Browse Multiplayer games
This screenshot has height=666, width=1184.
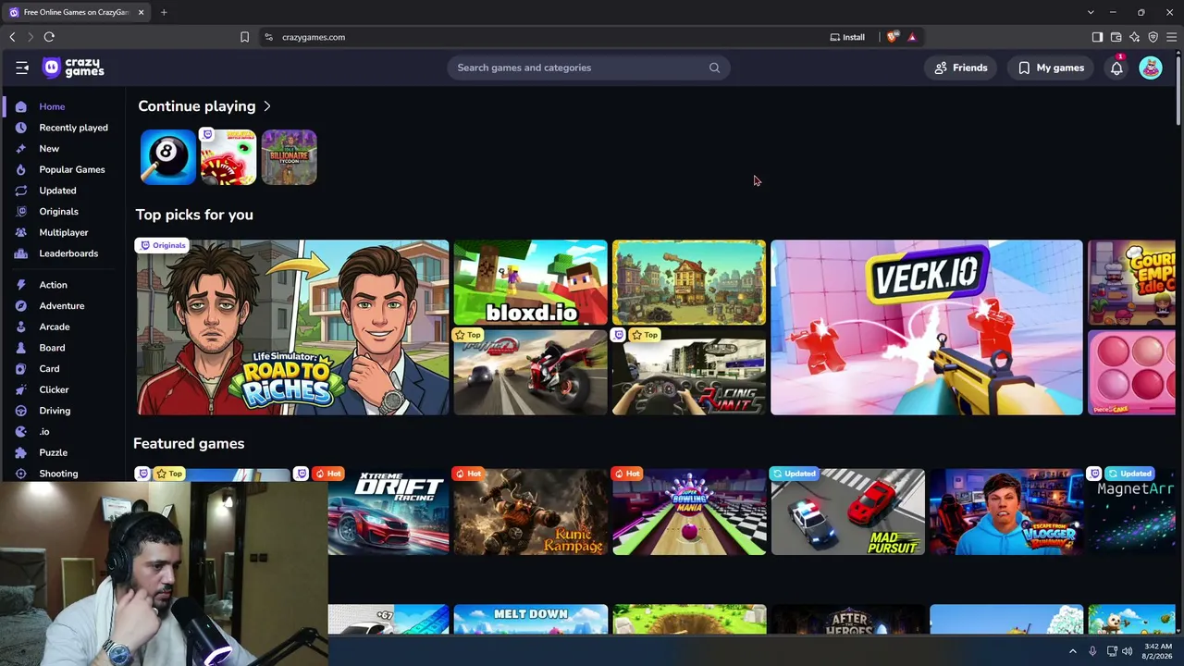click(x=63, y=232)
